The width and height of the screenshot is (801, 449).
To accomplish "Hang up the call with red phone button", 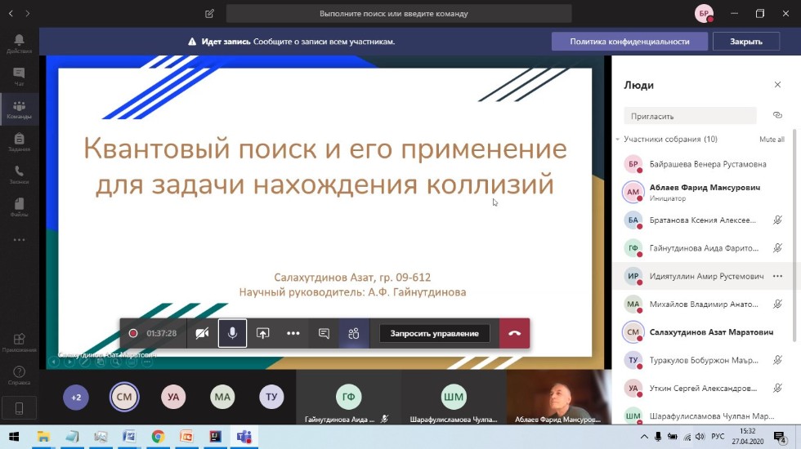I will click(x=514, y=333).
